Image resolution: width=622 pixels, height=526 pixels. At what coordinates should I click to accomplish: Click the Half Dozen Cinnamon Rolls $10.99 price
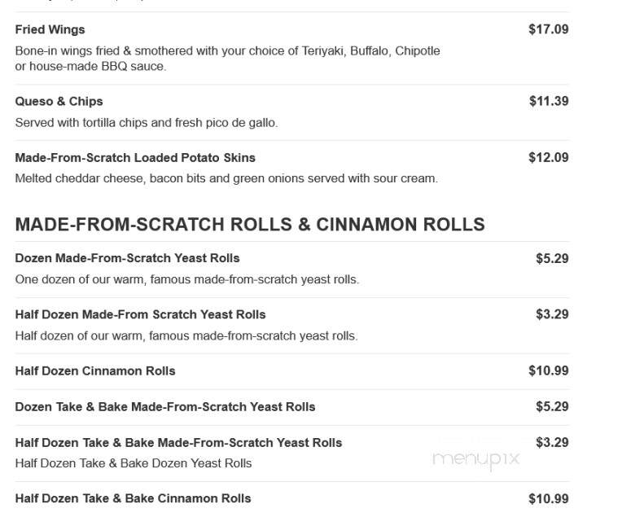coord(549,371)
